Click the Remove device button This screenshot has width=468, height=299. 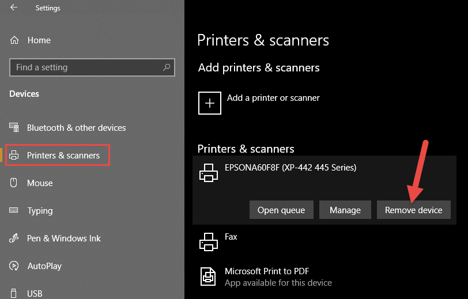click(413, 210)
